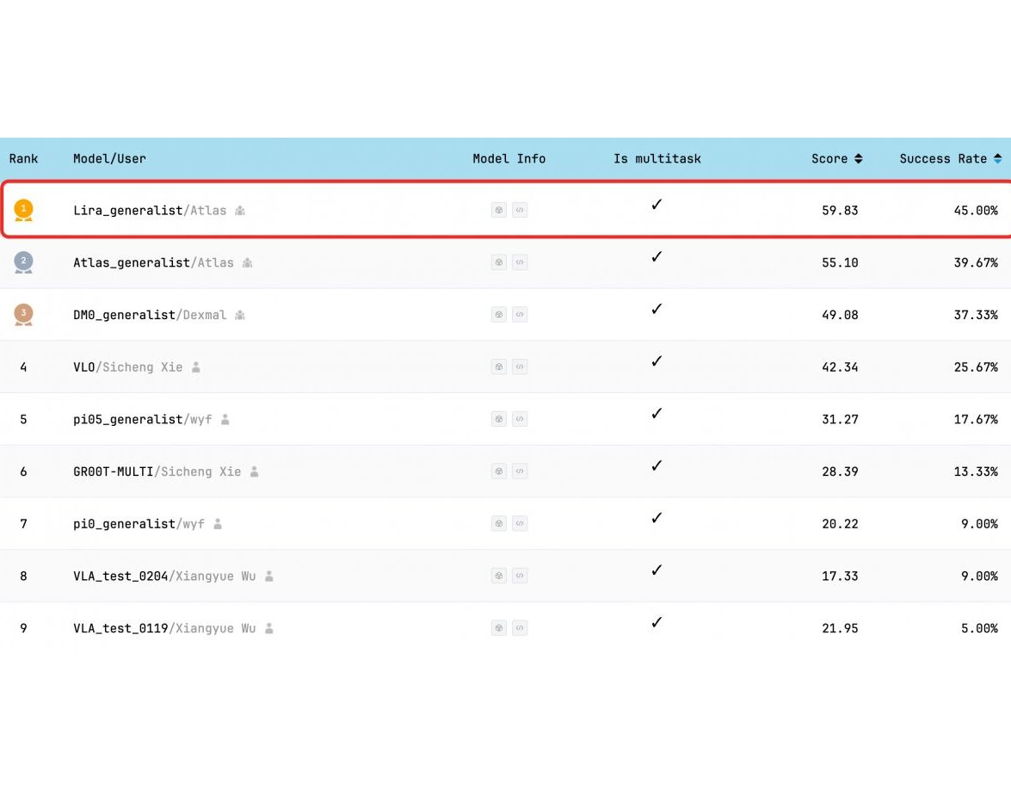Viewport: 1011px width, 789px height.
Task: Open the DM0_generalist model link
Action: (x=124, y=315)
